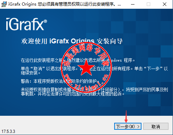
Task: Click the 取消 button
Action: coord(156,126)
